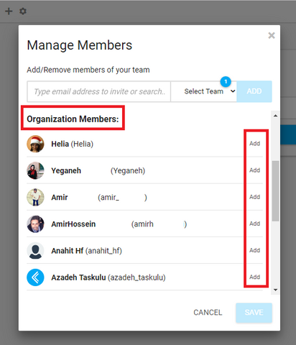Open the settings gear icon
The width and height of the screenshot is (296, 345).
pyautogui.click(x=23, y=11)
